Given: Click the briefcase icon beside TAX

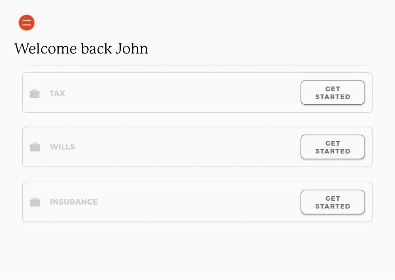Looking at the screenshot, I should pyautogui.click(x=34, y=93).
